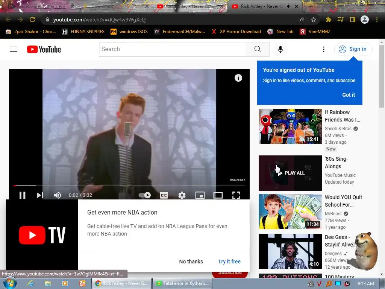Close the active Rick Astley tab

point(297,6)
